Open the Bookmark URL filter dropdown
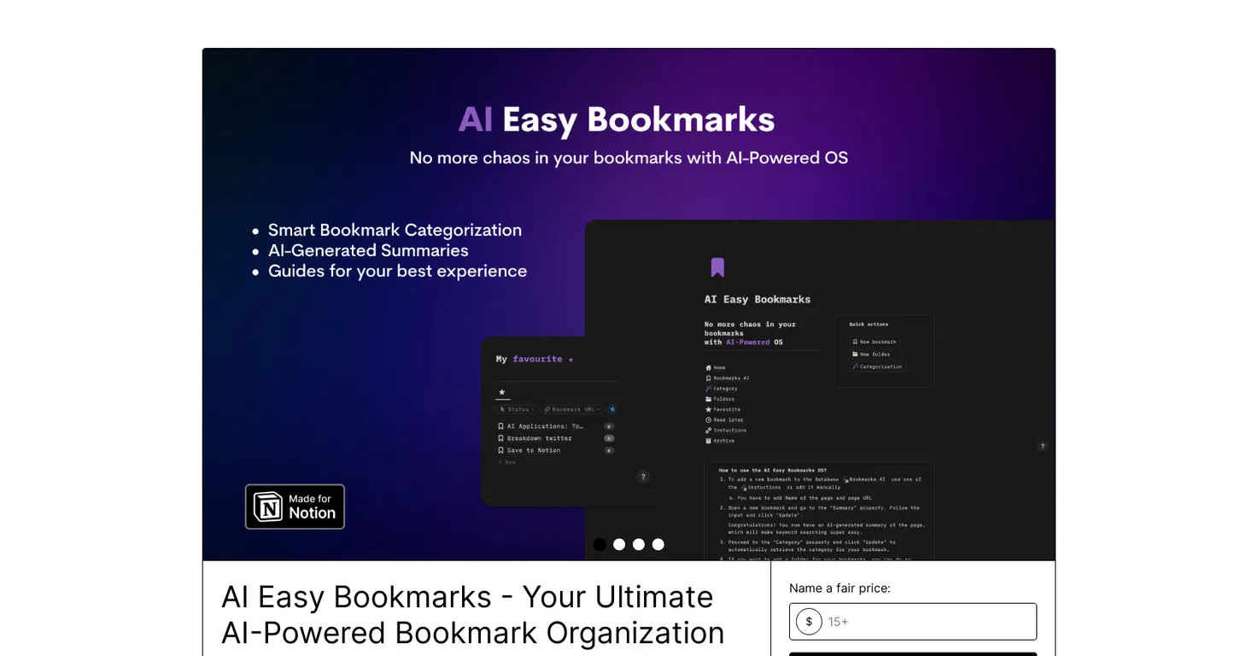 [572, 409]
